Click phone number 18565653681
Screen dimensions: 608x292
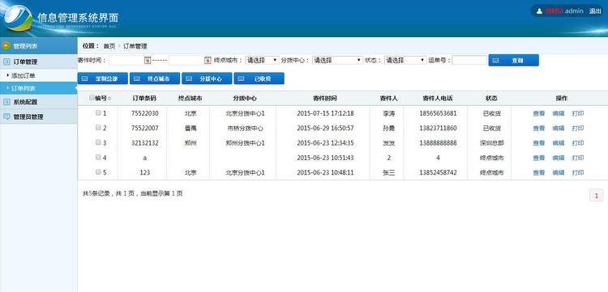pyautogui.click(x=438, y=113)
